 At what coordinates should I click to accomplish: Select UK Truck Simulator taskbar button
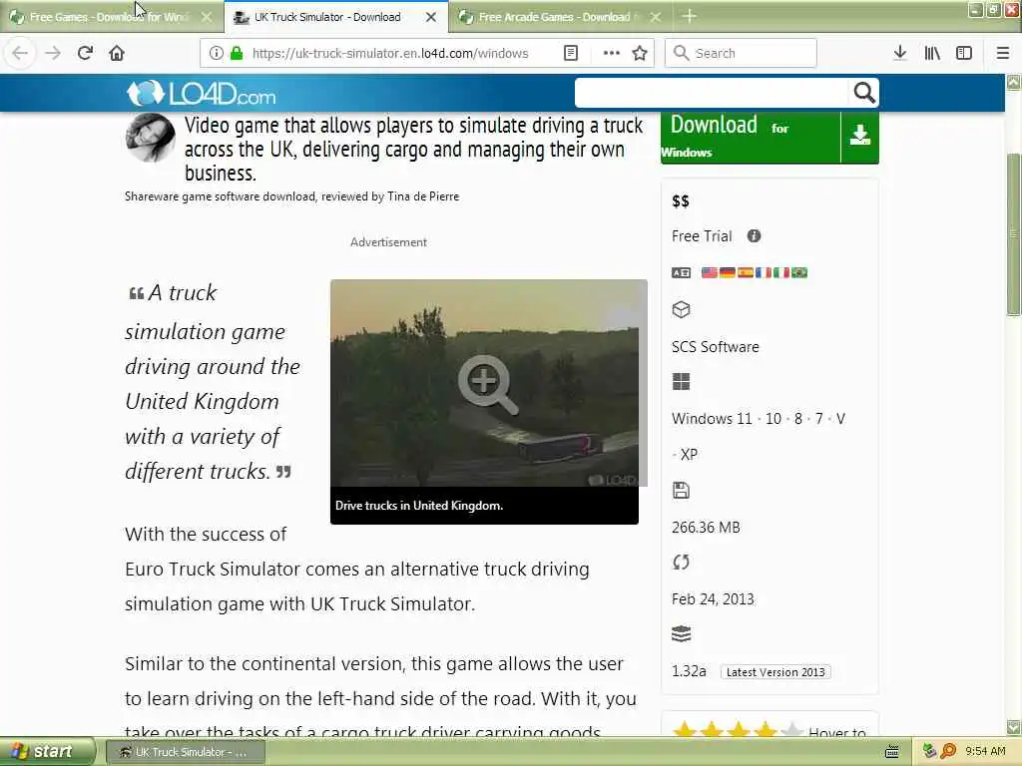(185, 752)
